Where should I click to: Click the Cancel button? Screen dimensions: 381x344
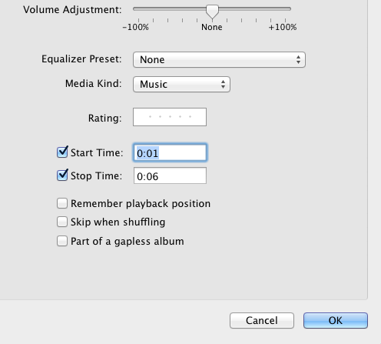pos(262,320)
